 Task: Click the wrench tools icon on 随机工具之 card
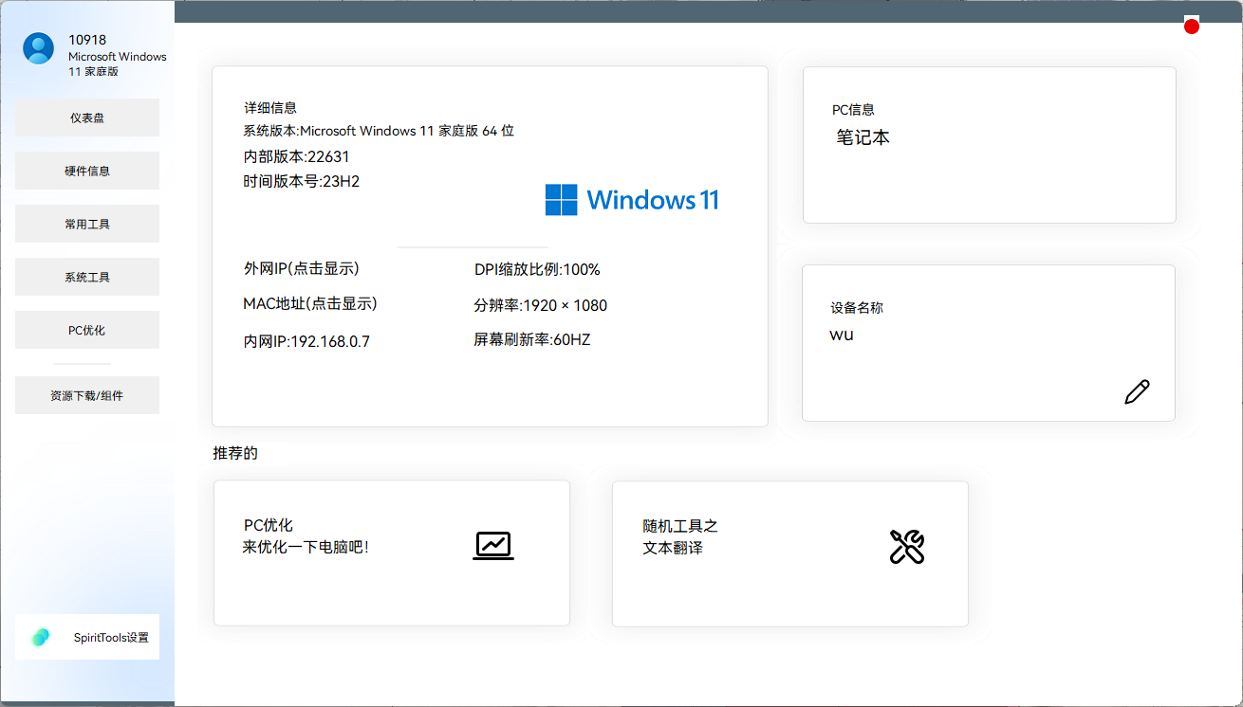point(906,547)
